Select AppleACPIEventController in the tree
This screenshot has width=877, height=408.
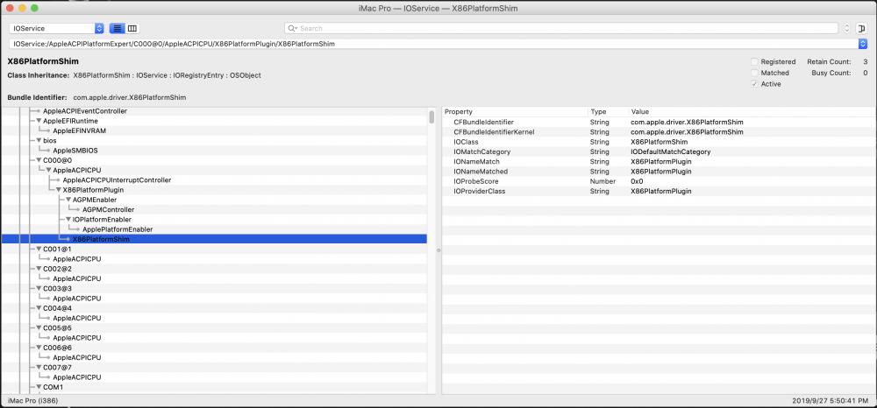tap(85, 111)
